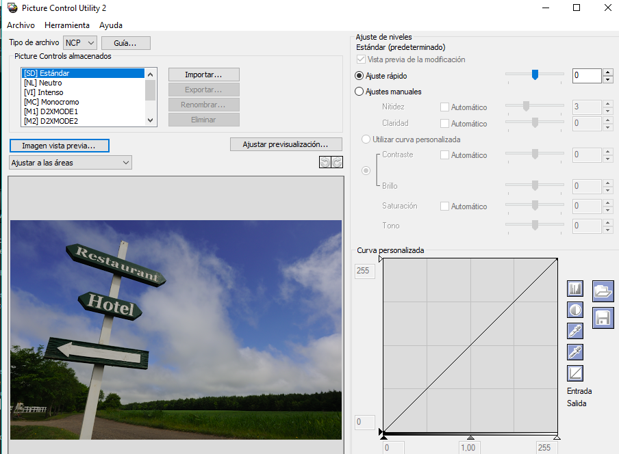Select [MC] Monocromo in the Picture Controls list
619x454 pixels.
[x=84, y=102]
